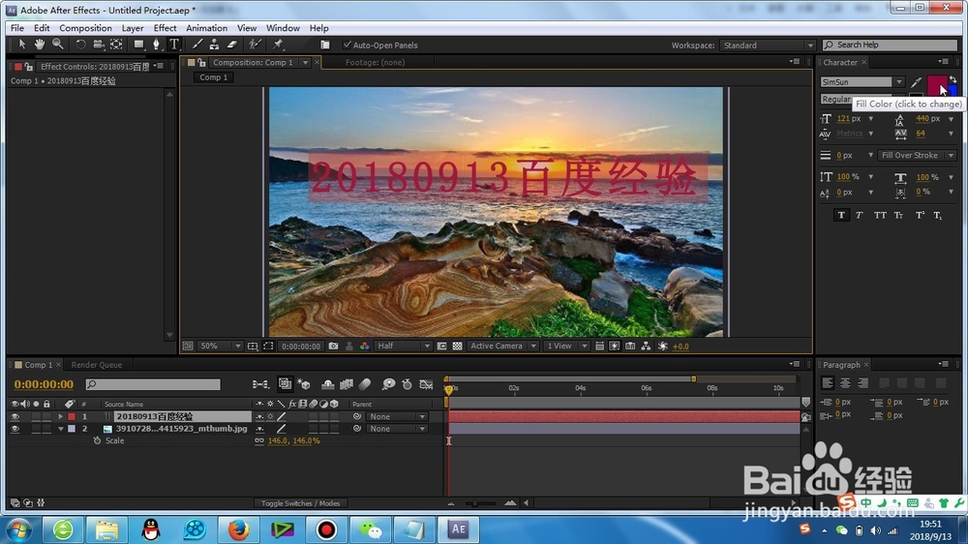Select the arrow Selection tool
This screenshot has width=968, height=544.
coord(21,45)
